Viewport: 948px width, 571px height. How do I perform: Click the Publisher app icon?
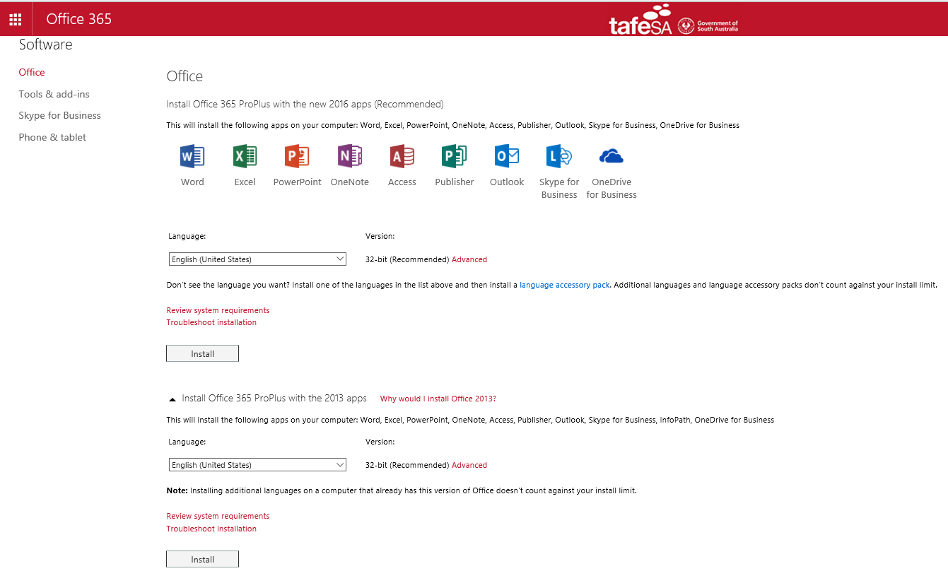pyautogui.click(x=455, y=156)
